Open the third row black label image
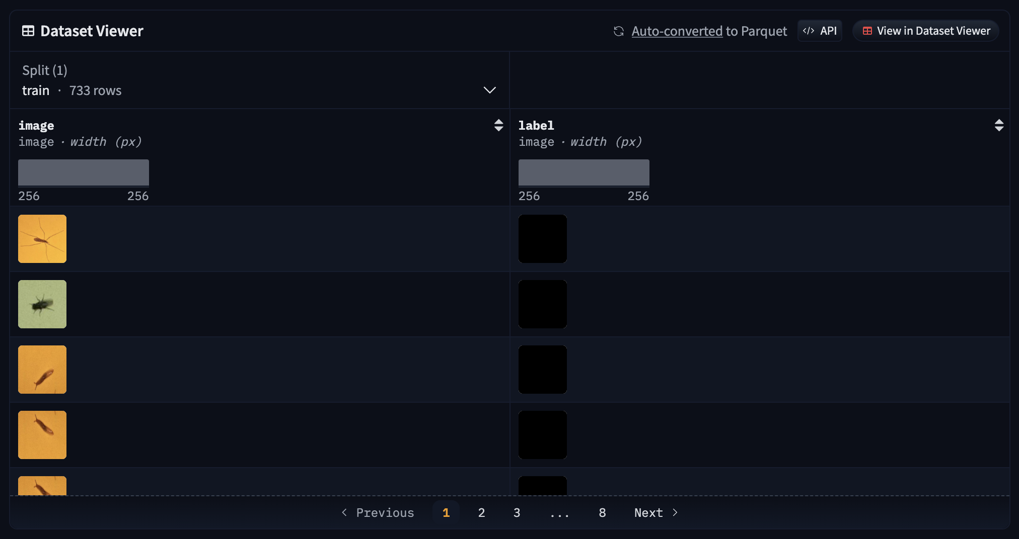 pos(543,370)
